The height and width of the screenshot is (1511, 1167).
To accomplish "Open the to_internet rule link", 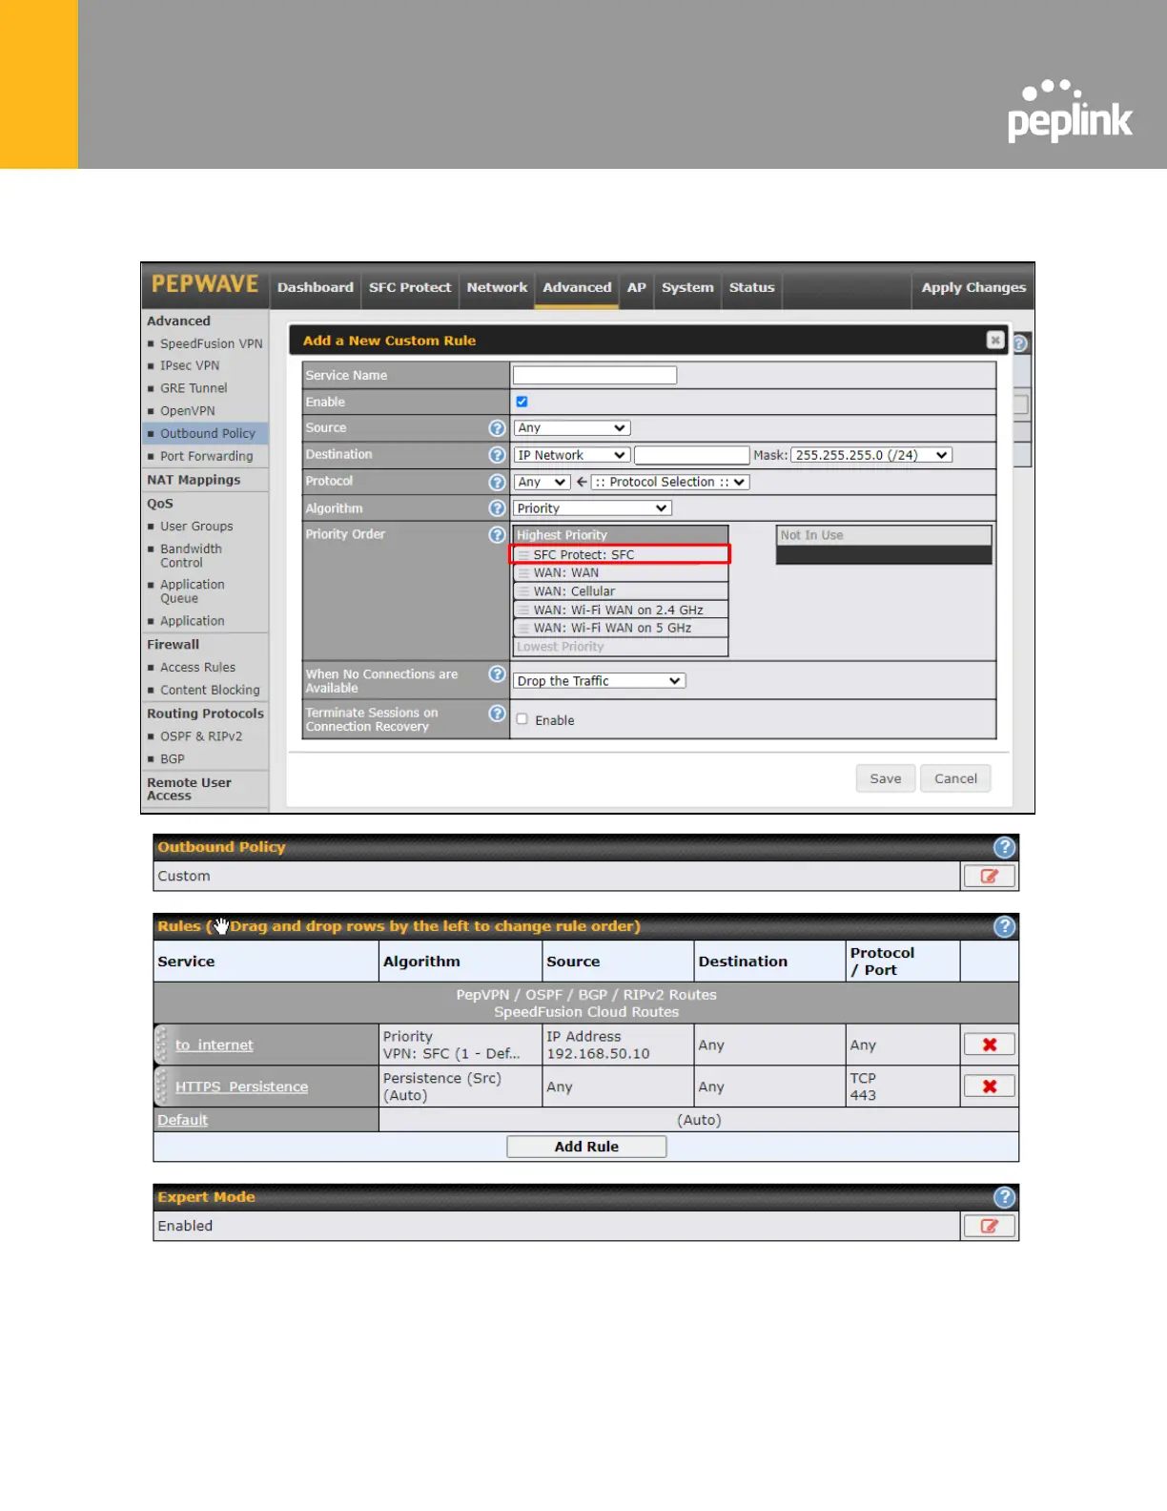I will coord(215,1045).
